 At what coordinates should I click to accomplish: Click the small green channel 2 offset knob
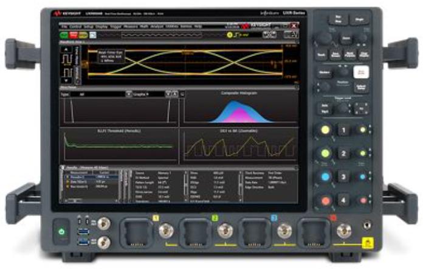click(x=363, y=153)
